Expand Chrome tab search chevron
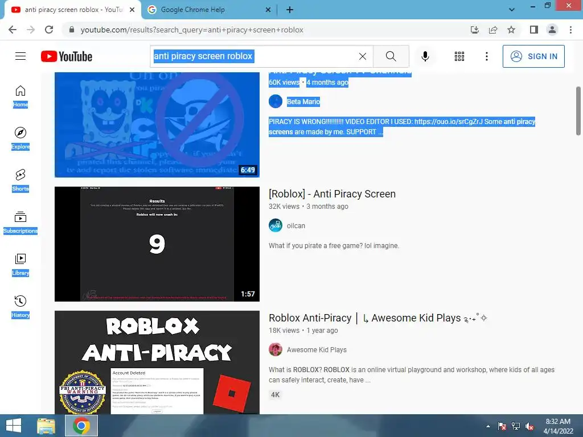Image resolution: width=583 pixels, height=437 pixels. pos(512,10)
